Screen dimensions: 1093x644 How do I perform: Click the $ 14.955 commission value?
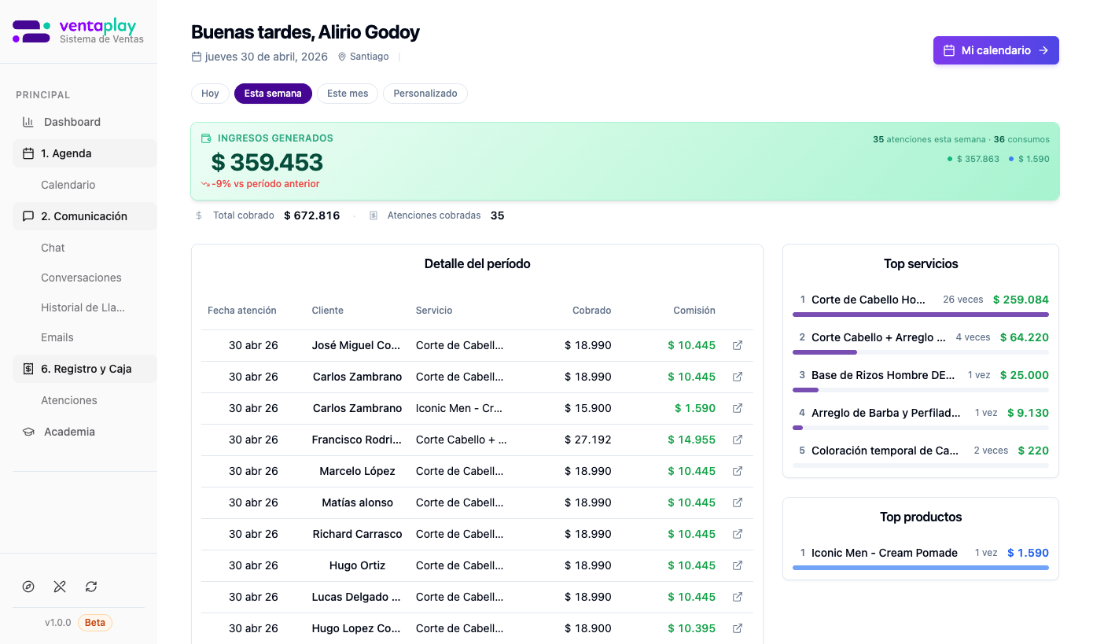[x=692, y=440]
